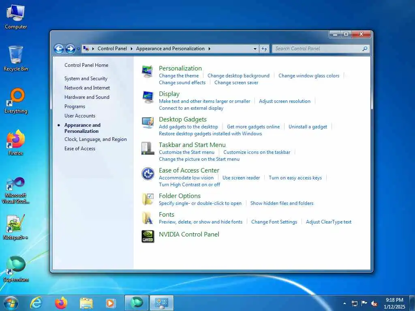Click Add gadgets to the desktop

pyautogui.click(x=188, y=127)
